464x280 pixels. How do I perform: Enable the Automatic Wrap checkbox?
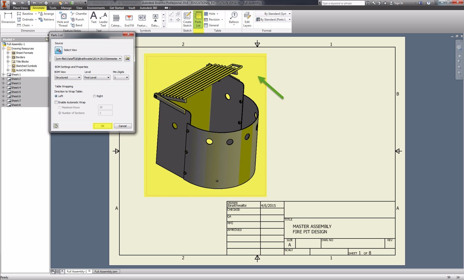coord(56,102)
